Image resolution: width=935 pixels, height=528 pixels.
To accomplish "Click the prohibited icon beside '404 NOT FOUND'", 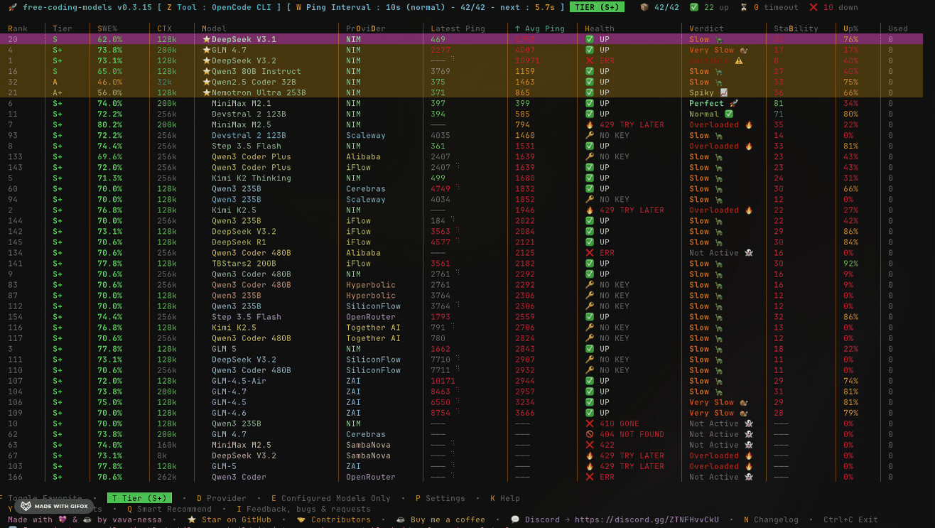I will click(x=589, y=434).
